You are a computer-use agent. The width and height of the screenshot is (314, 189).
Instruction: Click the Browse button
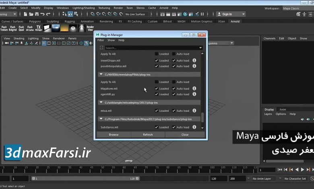pyautogui.click(x=114, y=135)
